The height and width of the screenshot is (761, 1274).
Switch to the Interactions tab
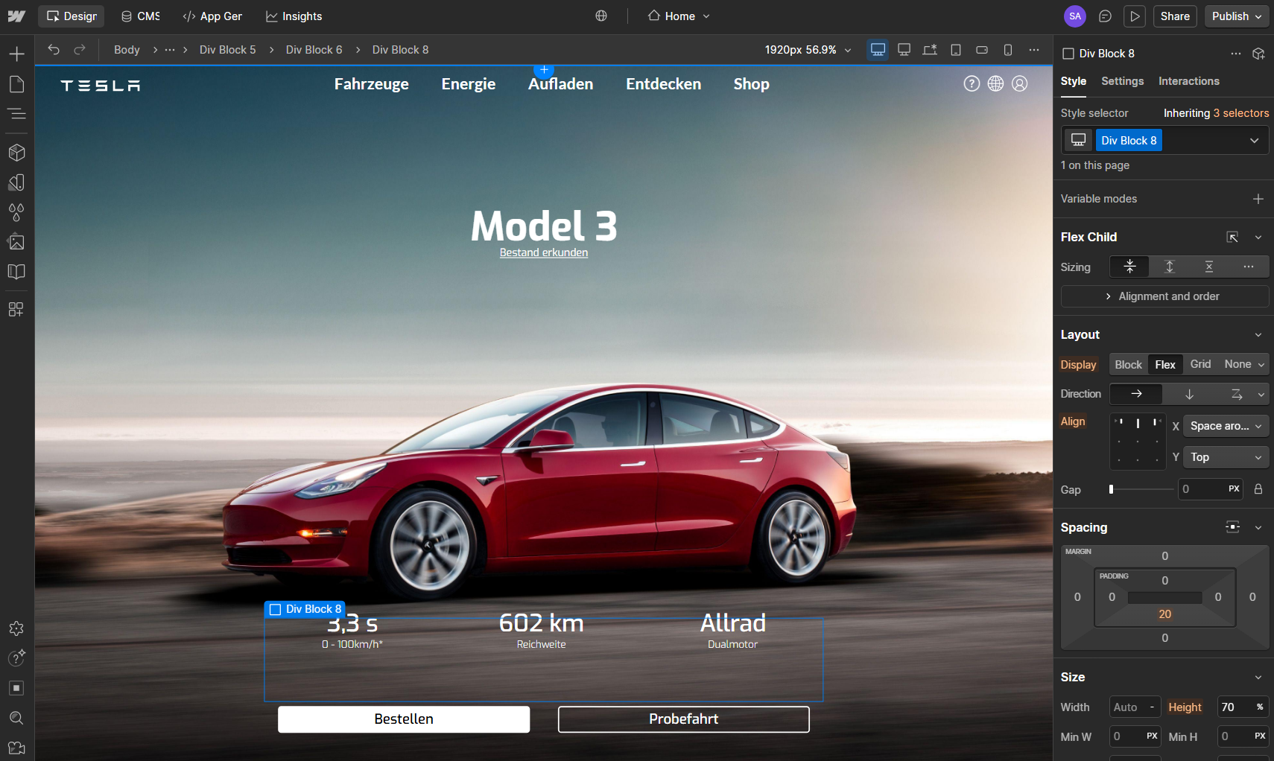tap(1188, 81)
